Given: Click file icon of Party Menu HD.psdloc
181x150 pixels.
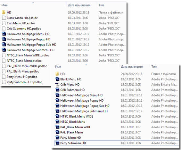Looking at the screenshot, I should pyautogui.click(x=4, y=77).
